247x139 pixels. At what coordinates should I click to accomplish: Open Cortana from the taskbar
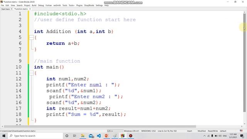67,136
